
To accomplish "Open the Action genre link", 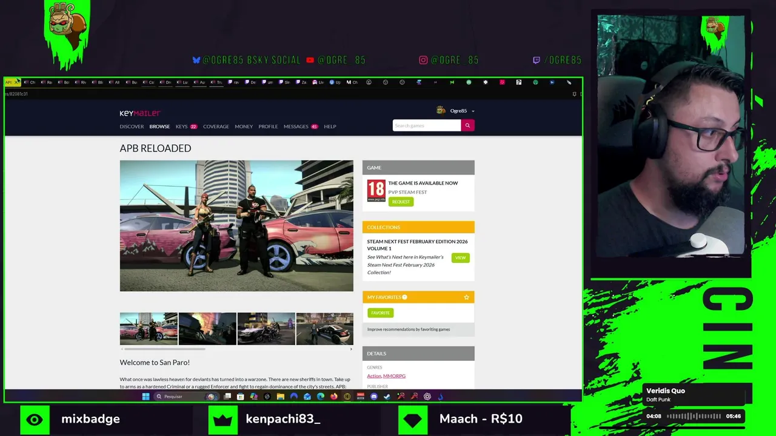I will coord(374,376).
